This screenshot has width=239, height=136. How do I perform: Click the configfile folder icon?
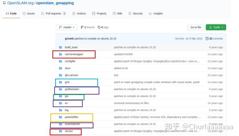60,61
